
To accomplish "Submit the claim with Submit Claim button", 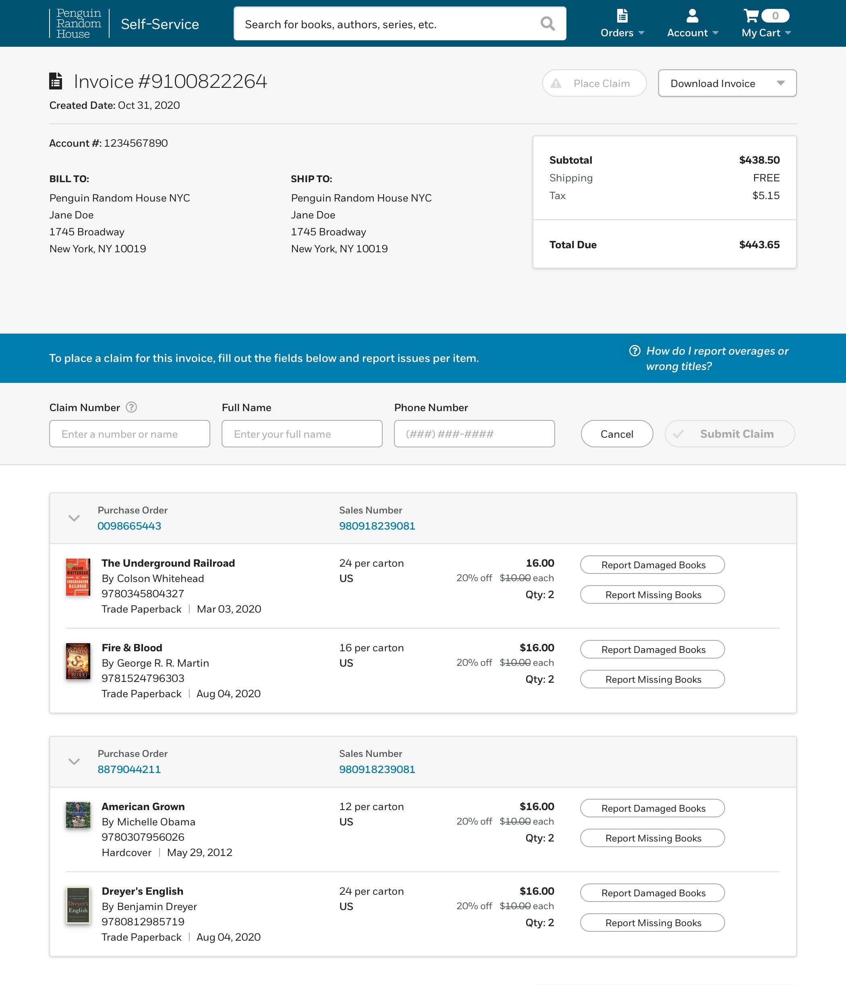I will click(x=730, y=434).
